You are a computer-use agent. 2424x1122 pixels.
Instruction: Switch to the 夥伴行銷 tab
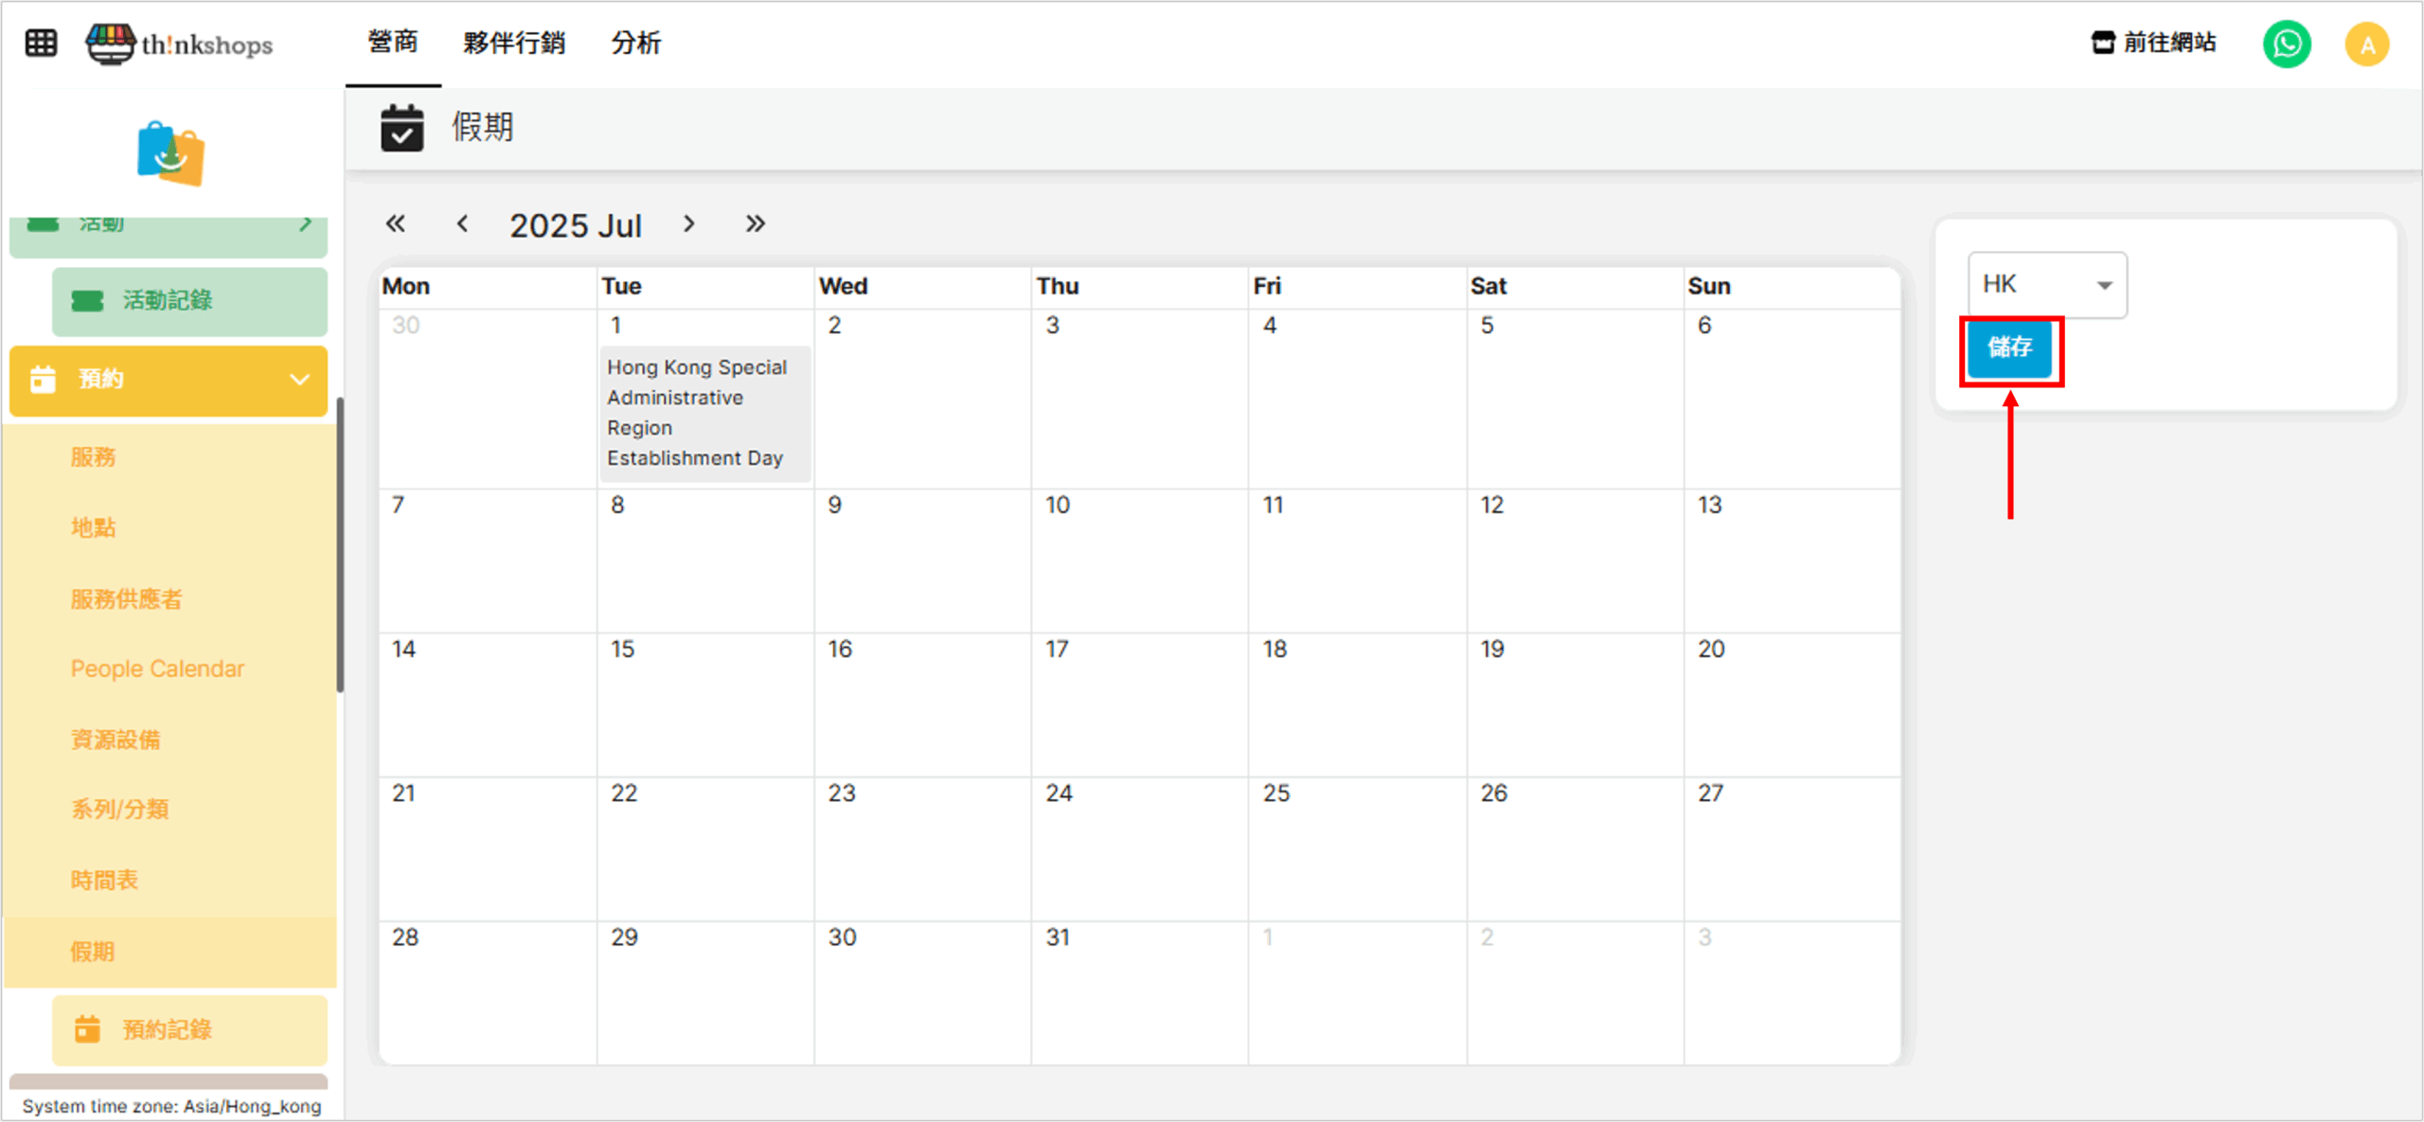click(x=513, y=44)
